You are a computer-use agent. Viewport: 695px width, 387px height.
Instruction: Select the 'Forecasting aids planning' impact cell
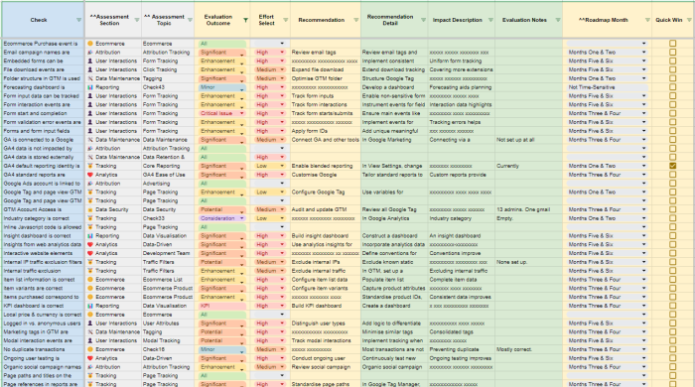(x=462, y=87)
